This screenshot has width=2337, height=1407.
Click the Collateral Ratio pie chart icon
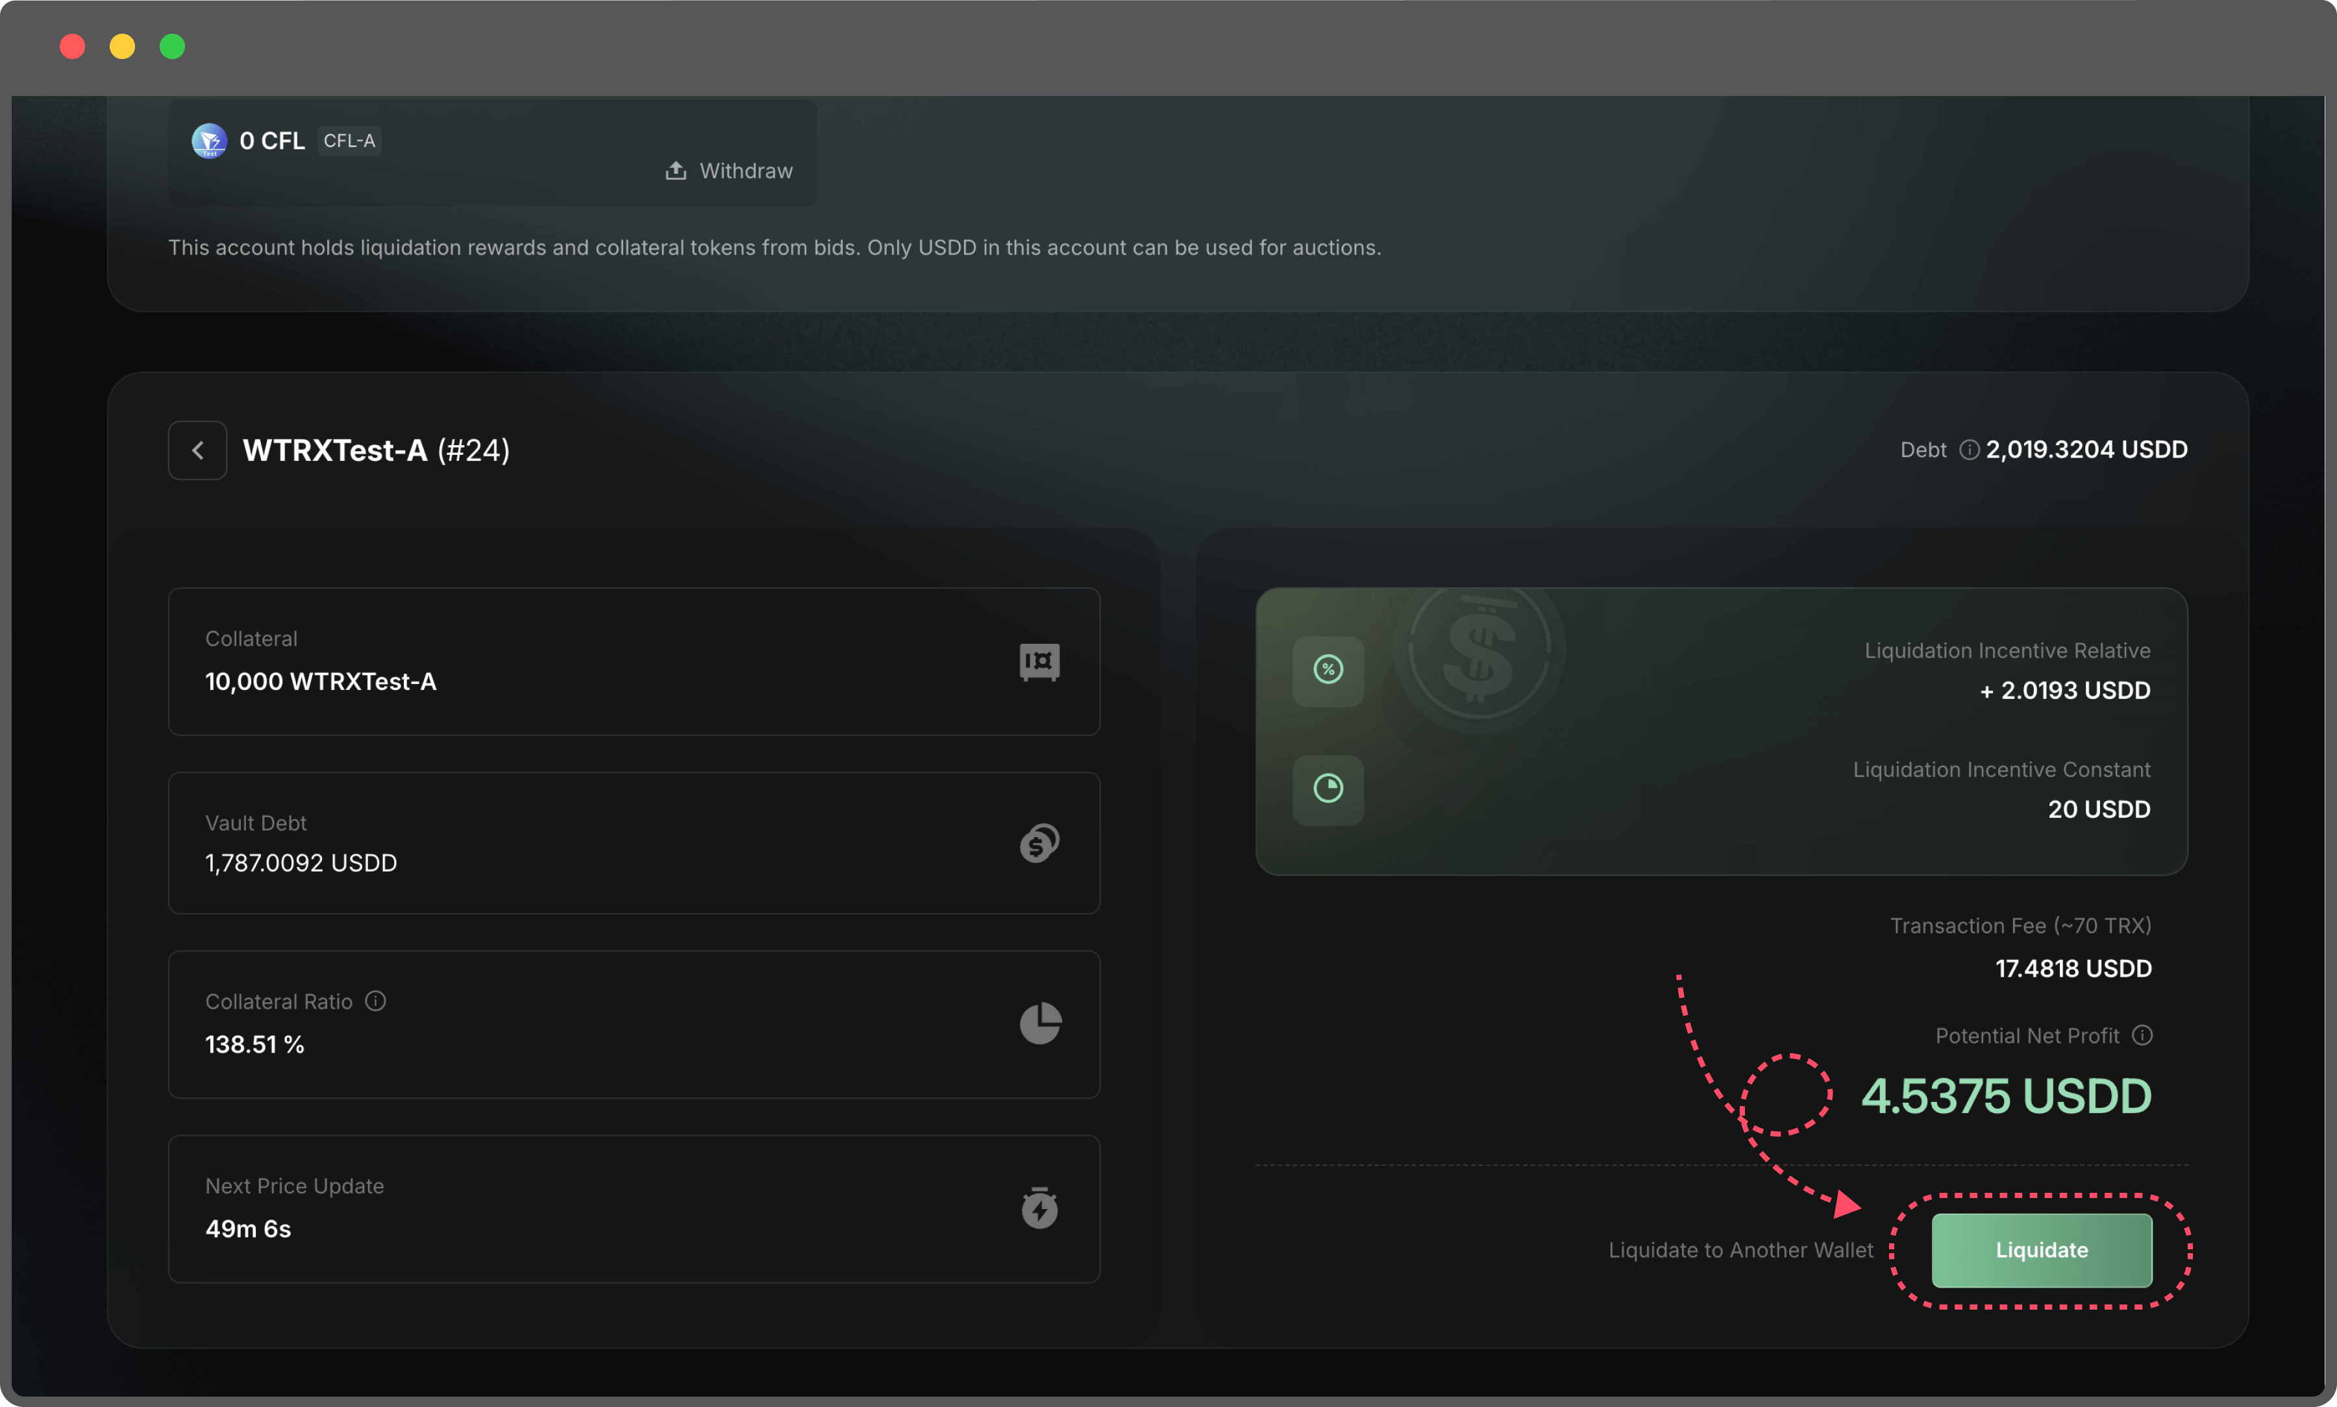(1039, 1024)
